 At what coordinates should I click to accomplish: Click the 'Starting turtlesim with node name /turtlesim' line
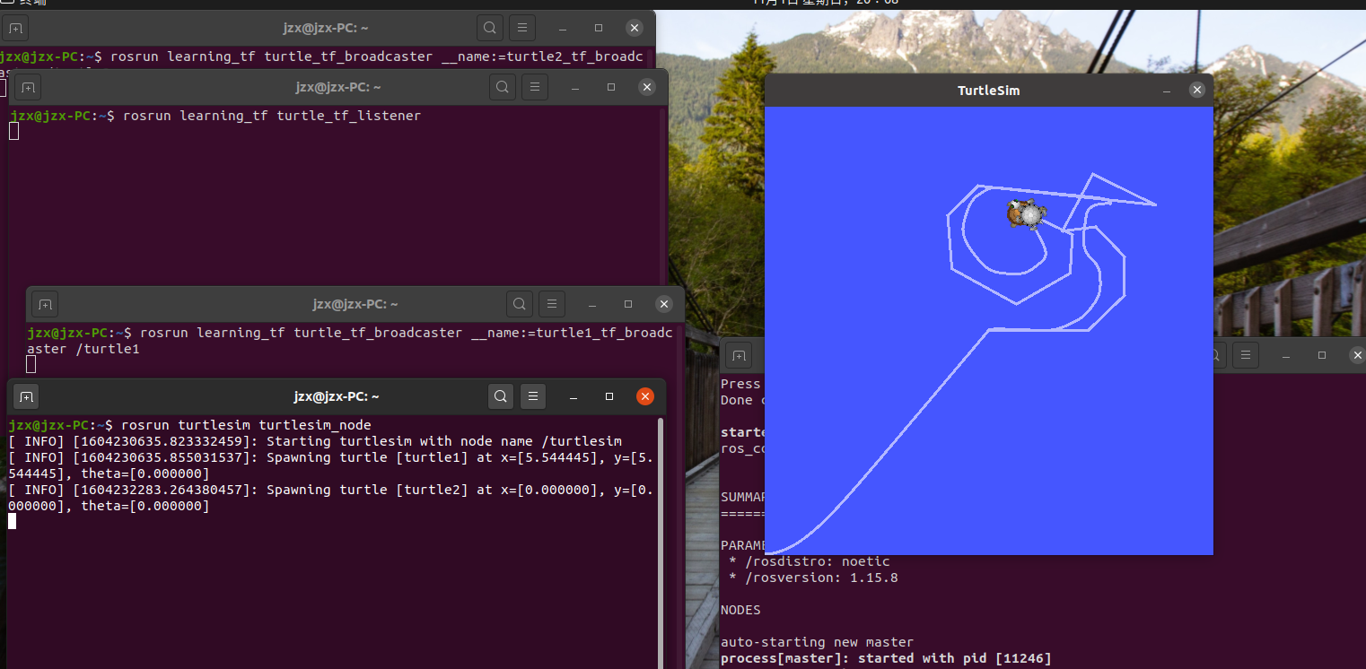click(315, 441)
